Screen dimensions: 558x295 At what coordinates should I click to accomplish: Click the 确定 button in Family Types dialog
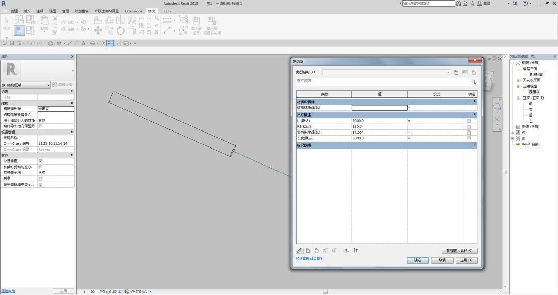pyautogui.click(x=418, y=260)
